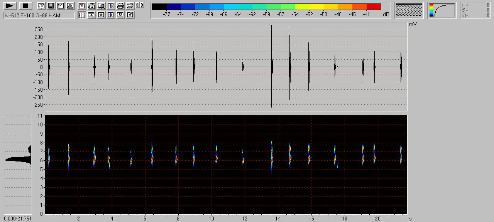This screenshot has width=494, height=222.
Task: Click the N=512 F=100 O=88 HAM parameters field
Action: [39, 15]
